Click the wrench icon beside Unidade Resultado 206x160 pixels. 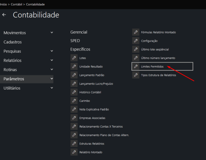tap(74, 66)
